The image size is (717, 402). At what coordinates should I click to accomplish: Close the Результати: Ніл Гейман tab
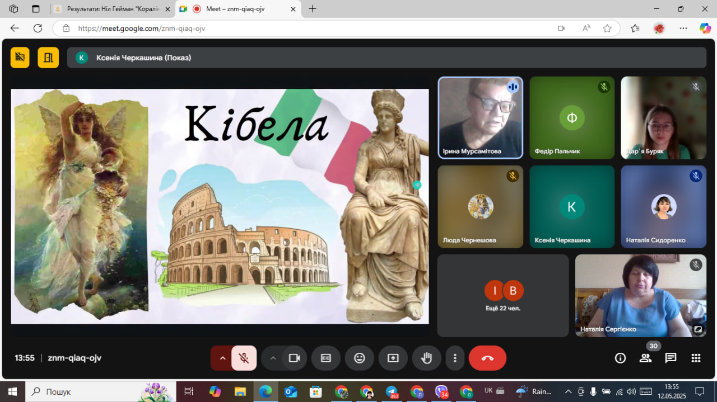point(167,9)
